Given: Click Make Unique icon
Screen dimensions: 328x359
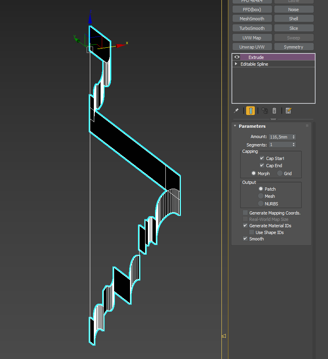Looking at the screenshot, I should 265,111.
